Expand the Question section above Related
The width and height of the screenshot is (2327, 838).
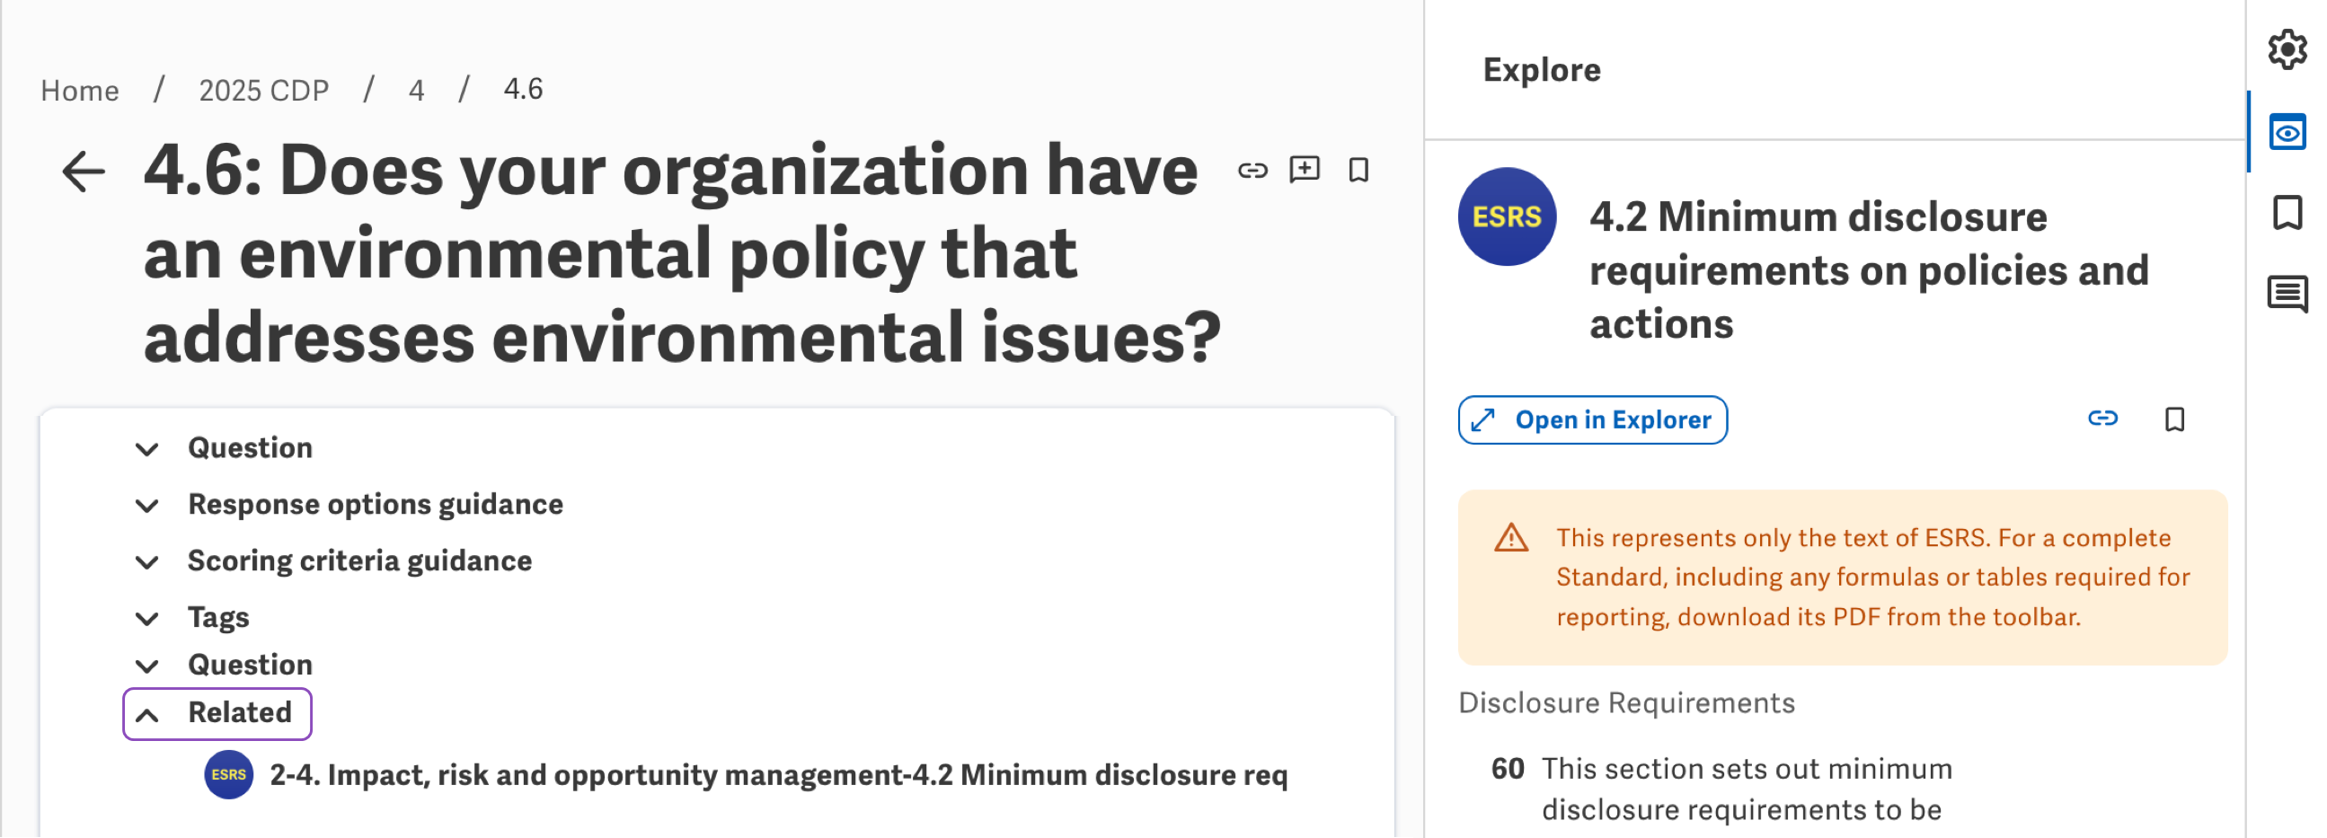point(223,666)
